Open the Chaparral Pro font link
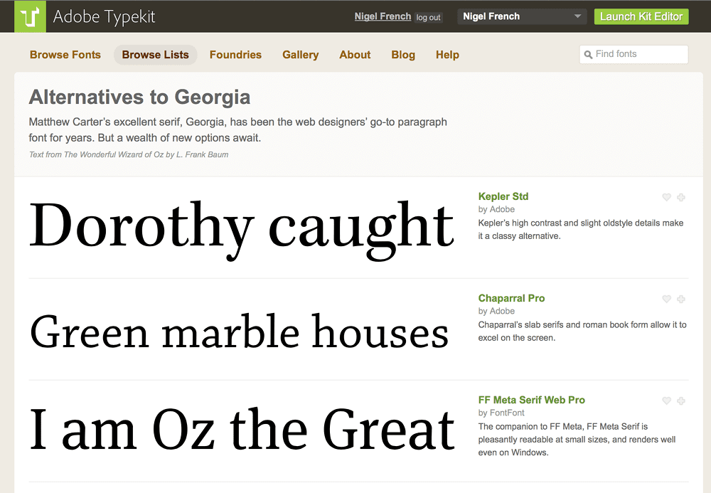 click(x=511, y=298)
